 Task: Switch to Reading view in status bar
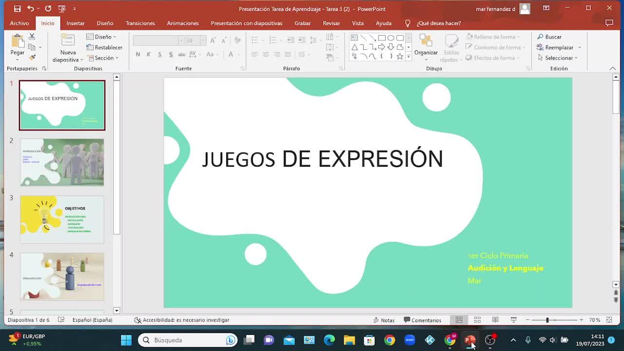click(x=495, y=320)
